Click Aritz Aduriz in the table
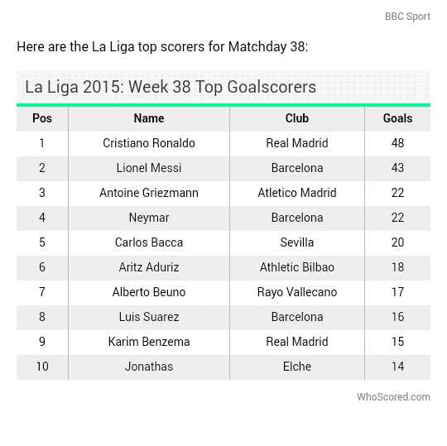This screenshot has height=446, width=447. tap(149, 267)
